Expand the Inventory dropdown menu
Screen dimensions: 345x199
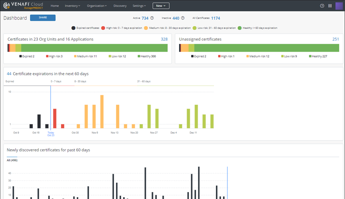tap(72, 6)
